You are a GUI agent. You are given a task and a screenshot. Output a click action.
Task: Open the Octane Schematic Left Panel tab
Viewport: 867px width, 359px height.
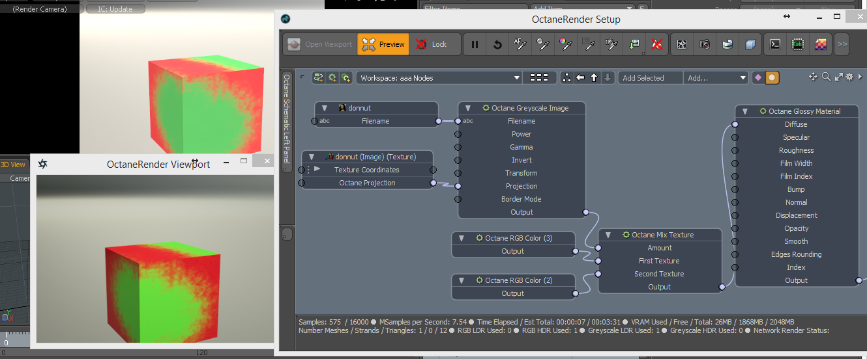pyautogui.click(x=286, y=121)
